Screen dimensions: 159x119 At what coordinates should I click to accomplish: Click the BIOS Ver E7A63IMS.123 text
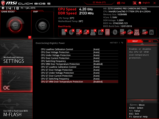click(115, 23)
